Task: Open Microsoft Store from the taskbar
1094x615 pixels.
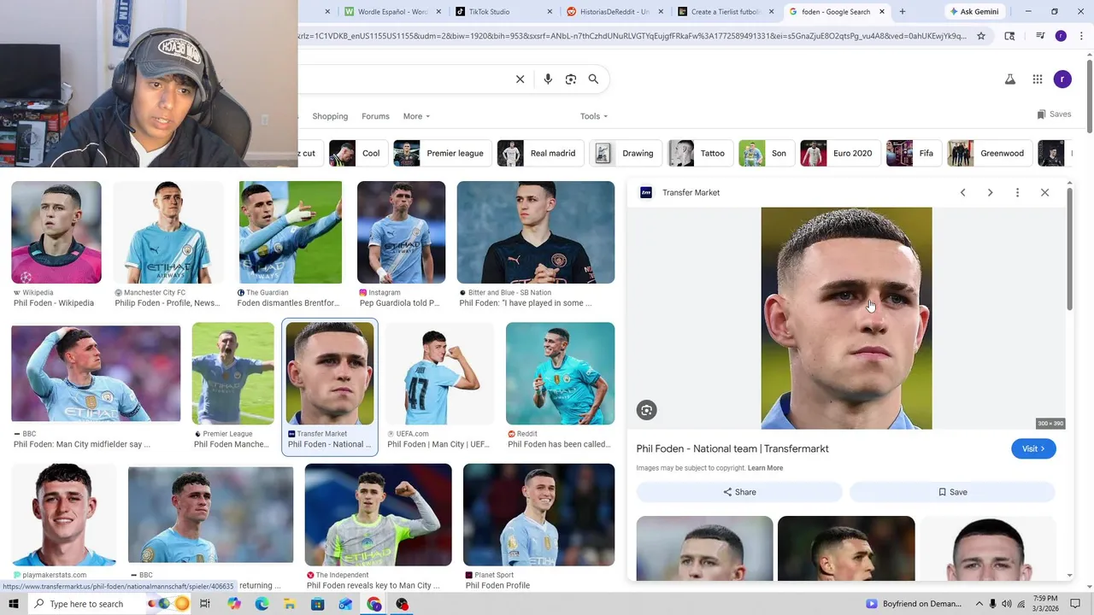Action: (x=318, y=604)
